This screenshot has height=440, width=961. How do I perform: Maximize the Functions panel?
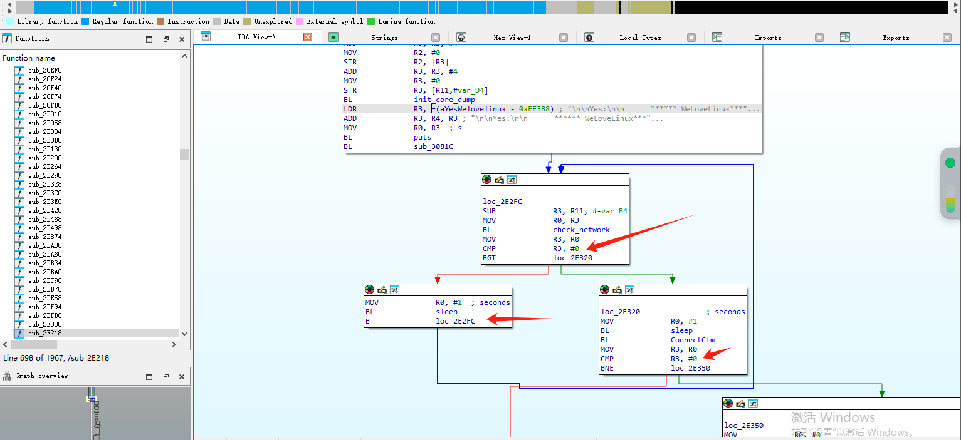point(149,39)
